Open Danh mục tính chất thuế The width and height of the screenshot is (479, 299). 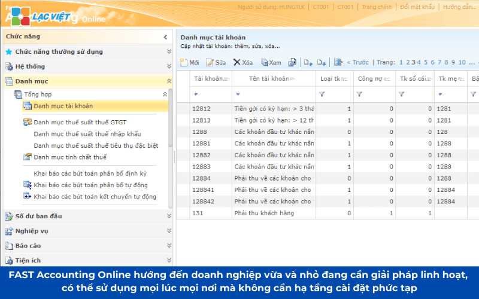(69, 157)
